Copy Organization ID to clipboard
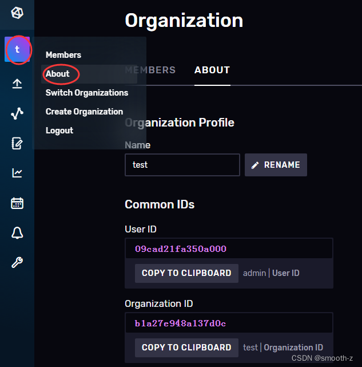This screenshot has width=362, height=367. (186, 348)
